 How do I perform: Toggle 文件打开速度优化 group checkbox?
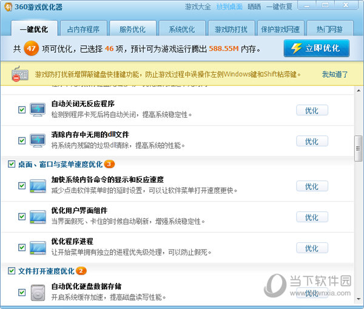(12, 271)
